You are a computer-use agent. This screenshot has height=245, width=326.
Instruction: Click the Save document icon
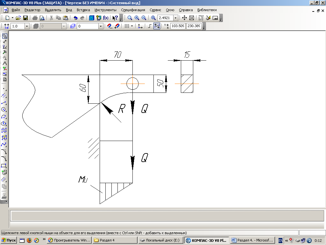(25, 18)
